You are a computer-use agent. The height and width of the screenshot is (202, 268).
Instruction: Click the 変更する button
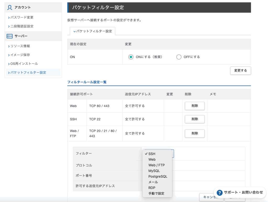coord(241,71)
